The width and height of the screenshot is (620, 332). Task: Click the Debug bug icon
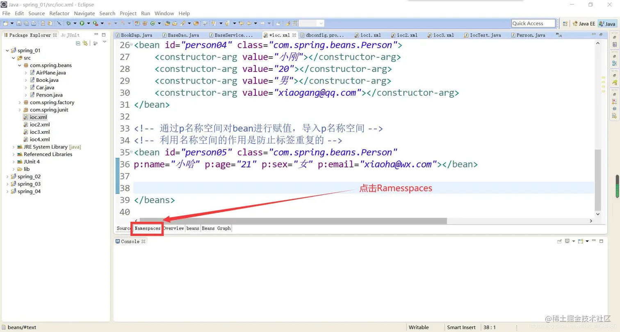coord(68,23)
